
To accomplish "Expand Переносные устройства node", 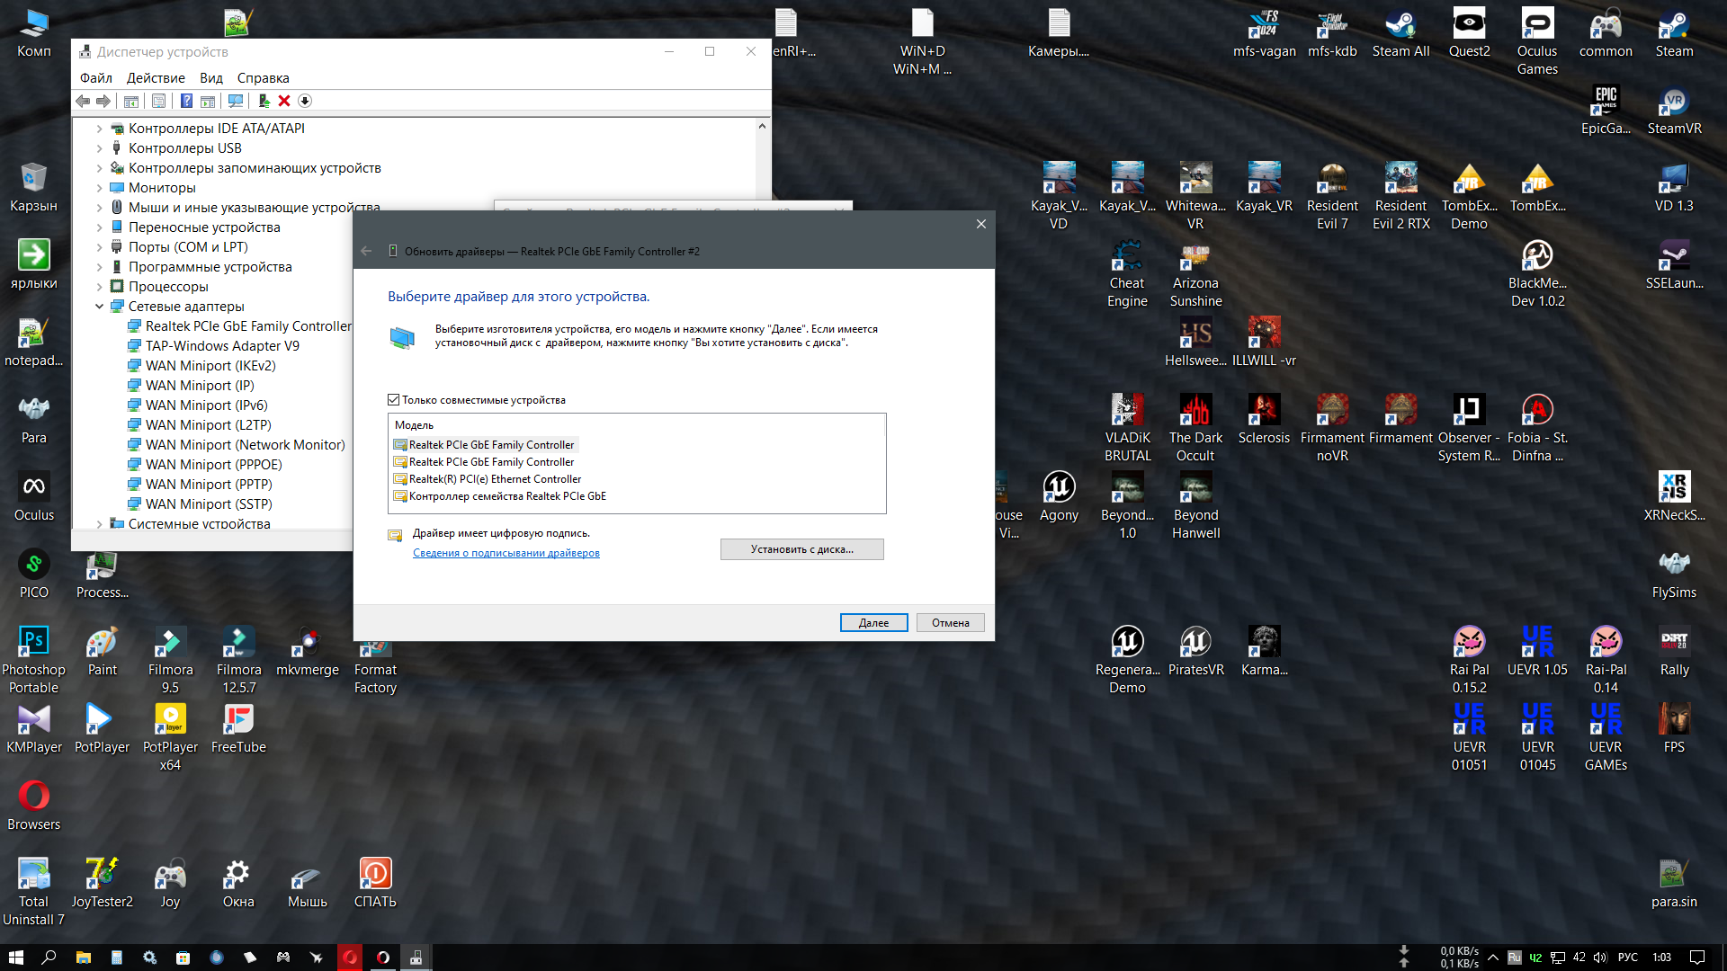I will click(x=99, y=227).
